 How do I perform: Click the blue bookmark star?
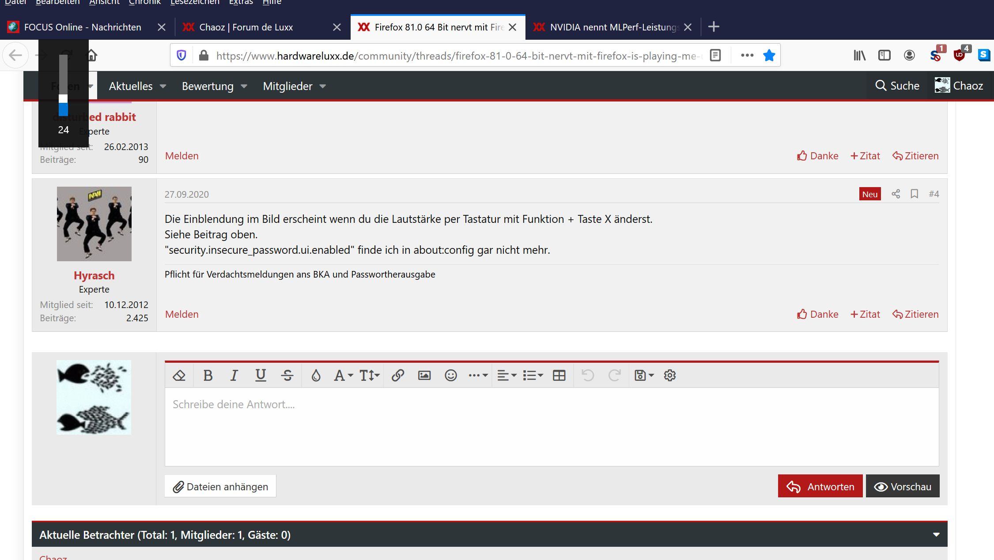tap(769, 55)
